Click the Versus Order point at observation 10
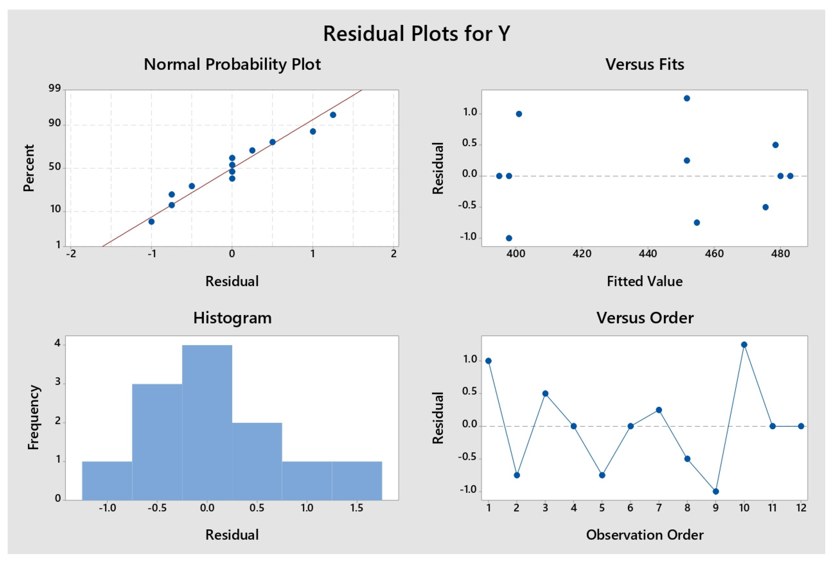Viewport: 833px width, 563px height. tap(744, 345)
